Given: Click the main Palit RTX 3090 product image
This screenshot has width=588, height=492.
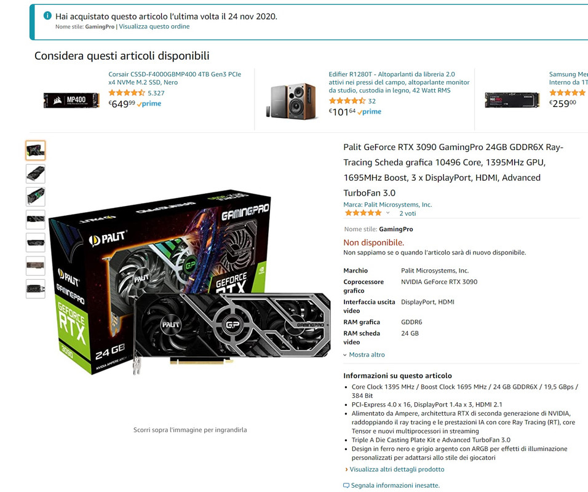Looking at the screenshot, I should click(190, 283).
